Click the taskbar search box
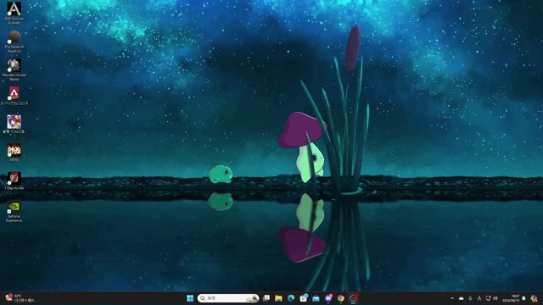Screen dimensions: 543x305 click(x=228, y=298)
